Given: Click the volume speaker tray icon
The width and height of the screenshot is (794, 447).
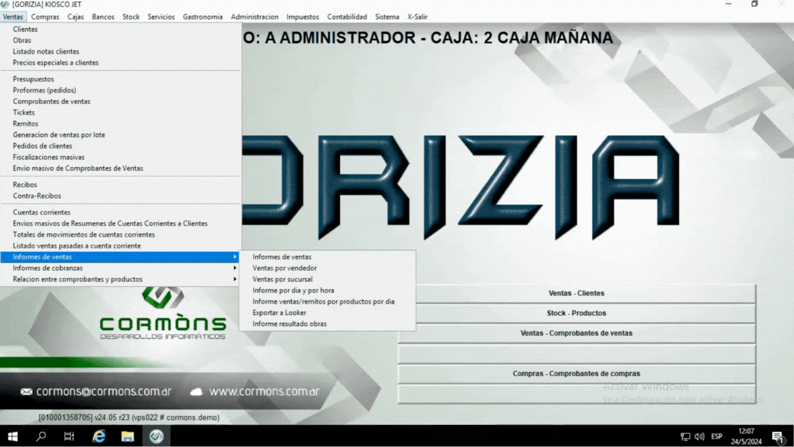Looking at the screenshot, I should click(700, 437).
